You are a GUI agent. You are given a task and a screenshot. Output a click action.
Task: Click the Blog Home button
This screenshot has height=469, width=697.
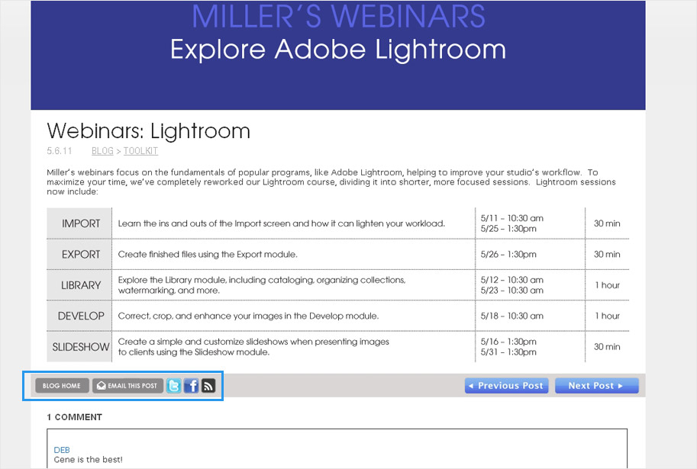[x=63, y=386]
